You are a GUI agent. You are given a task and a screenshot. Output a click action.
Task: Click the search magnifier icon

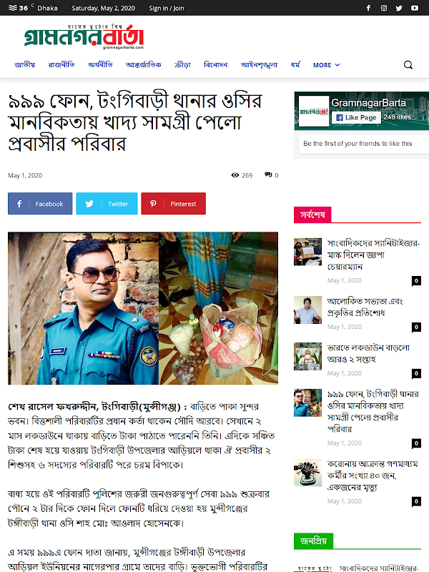coord(408,65)
